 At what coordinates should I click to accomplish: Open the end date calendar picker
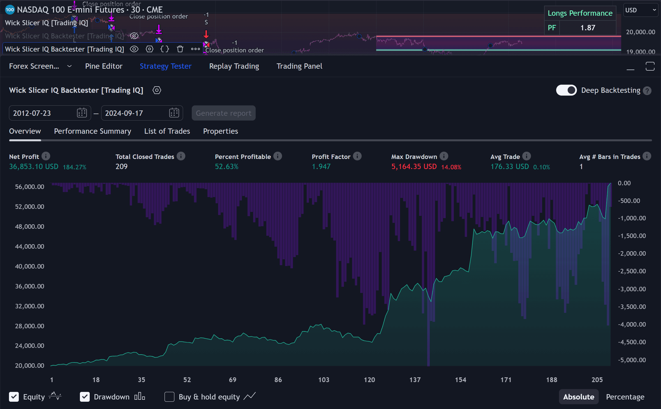click(174, 113)
